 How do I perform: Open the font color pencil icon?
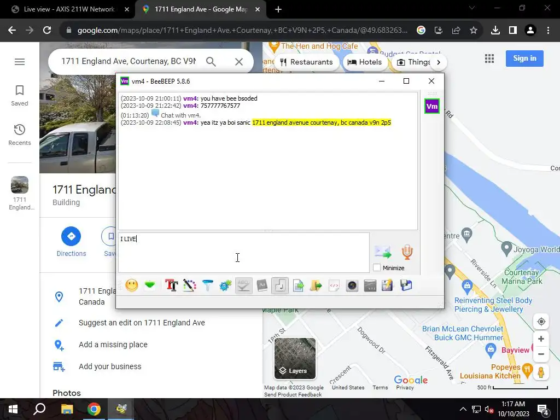coord(190,285)
